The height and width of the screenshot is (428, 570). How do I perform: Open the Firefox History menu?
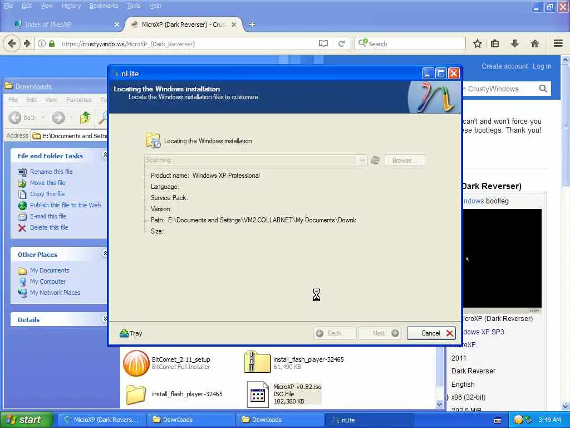71,6
